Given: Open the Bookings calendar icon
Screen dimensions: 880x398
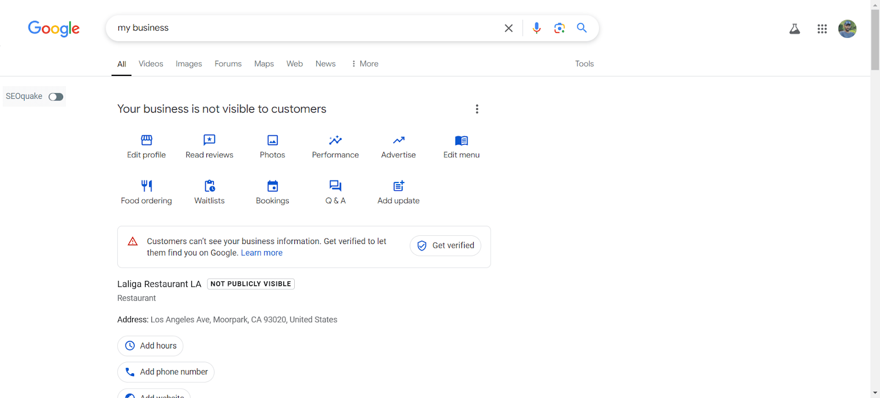Looking at the screenshot, I should tap(273, 186).
